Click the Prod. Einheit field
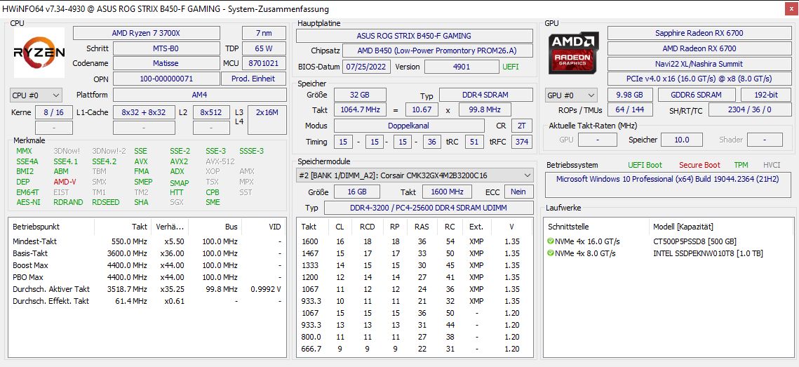 (254, 79)
